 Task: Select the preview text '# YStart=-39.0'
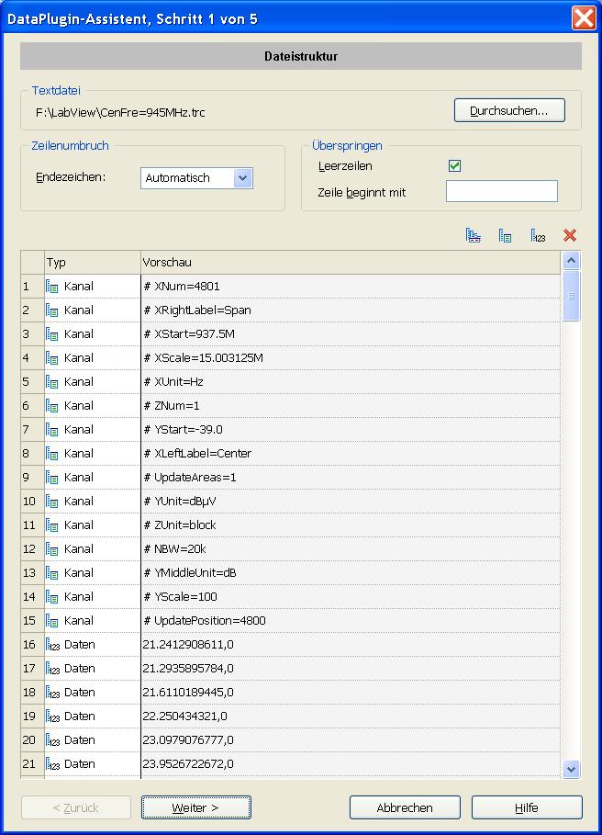(183, 430)
